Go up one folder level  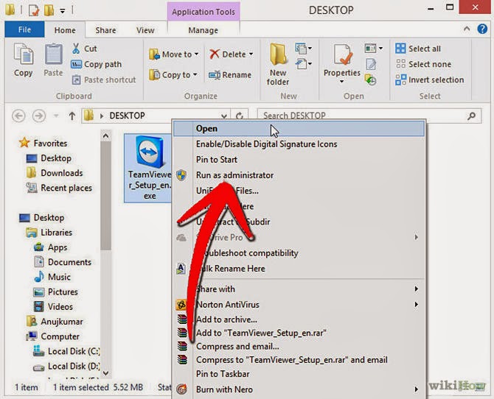pyautogui.click(x=72, y=116)
